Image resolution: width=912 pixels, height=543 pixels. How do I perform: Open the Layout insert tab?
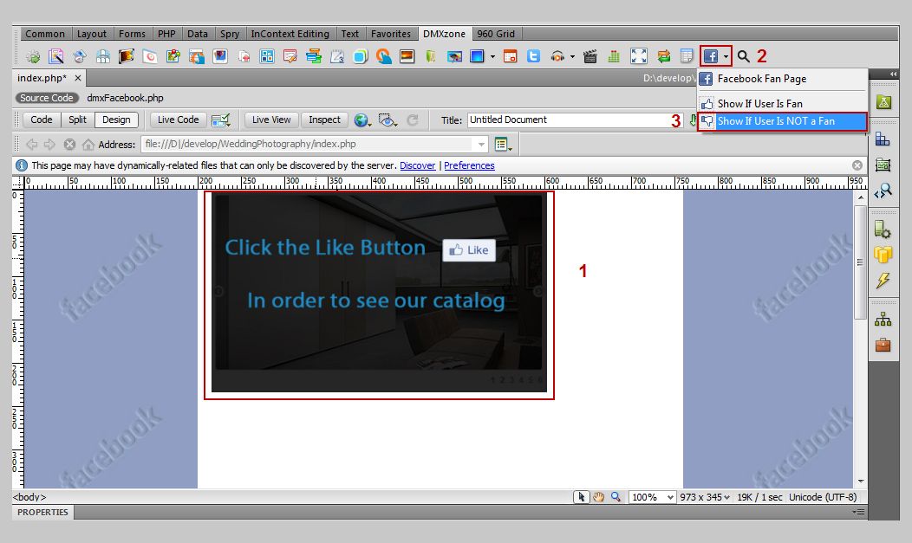click(x=92, y=34)
